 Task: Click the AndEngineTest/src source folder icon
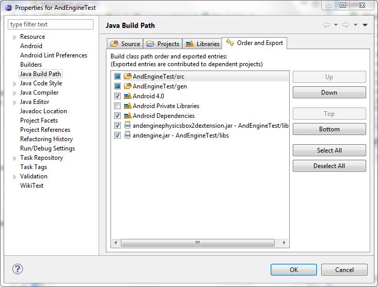point(128,77)
